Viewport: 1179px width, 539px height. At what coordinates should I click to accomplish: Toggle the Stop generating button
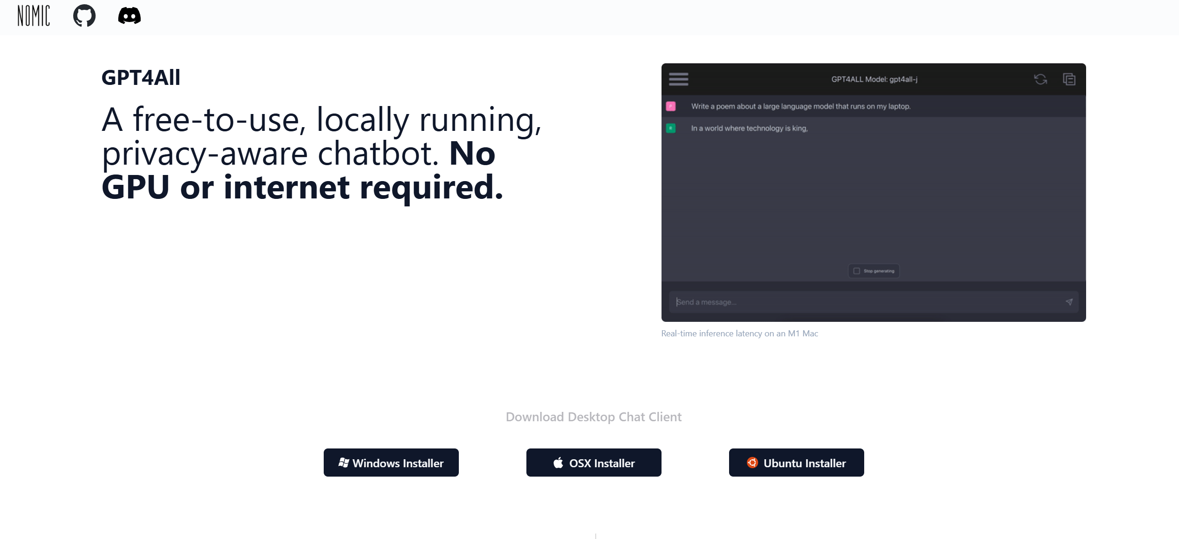coord(874,271)
